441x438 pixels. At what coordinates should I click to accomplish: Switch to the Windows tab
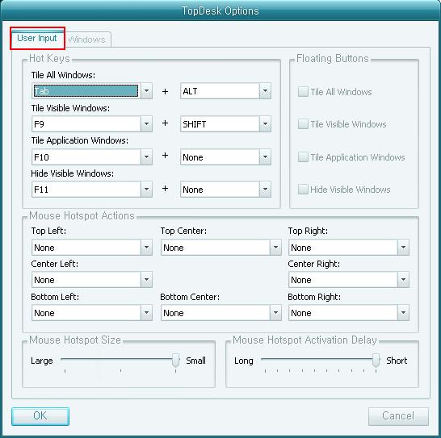[88, 40]
